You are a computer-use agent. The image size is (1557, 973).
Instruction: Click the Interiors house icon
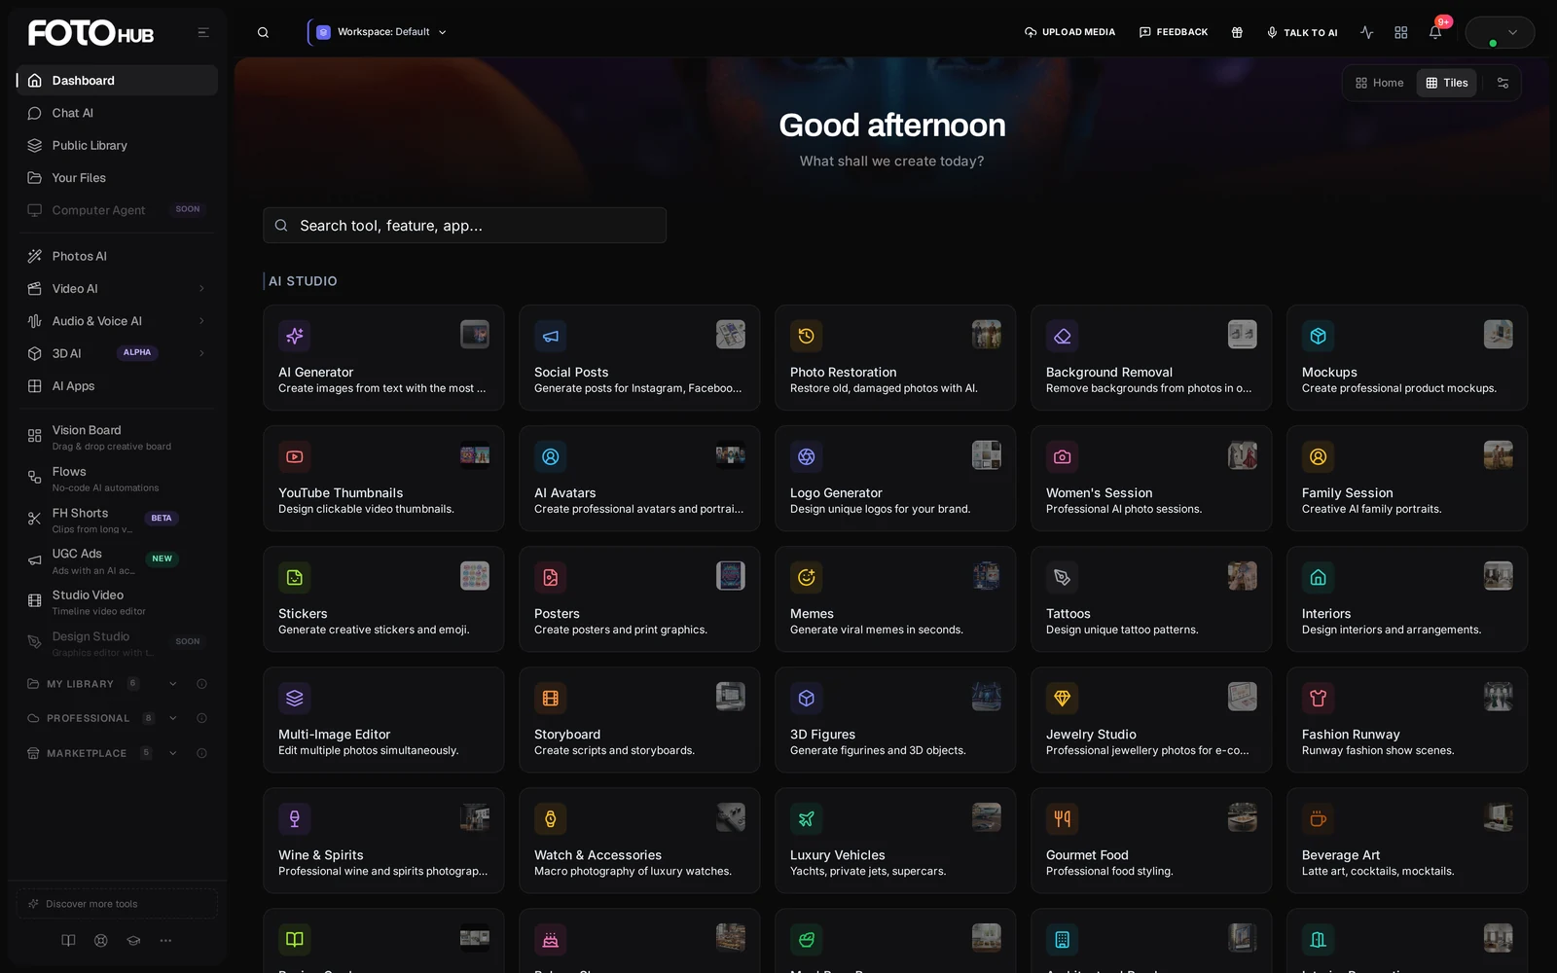[1318, 577]
